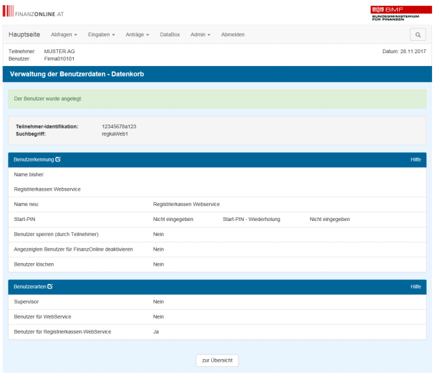Click the Benutzerkennung section heading

pyautogui.click(x=34, y=159)
